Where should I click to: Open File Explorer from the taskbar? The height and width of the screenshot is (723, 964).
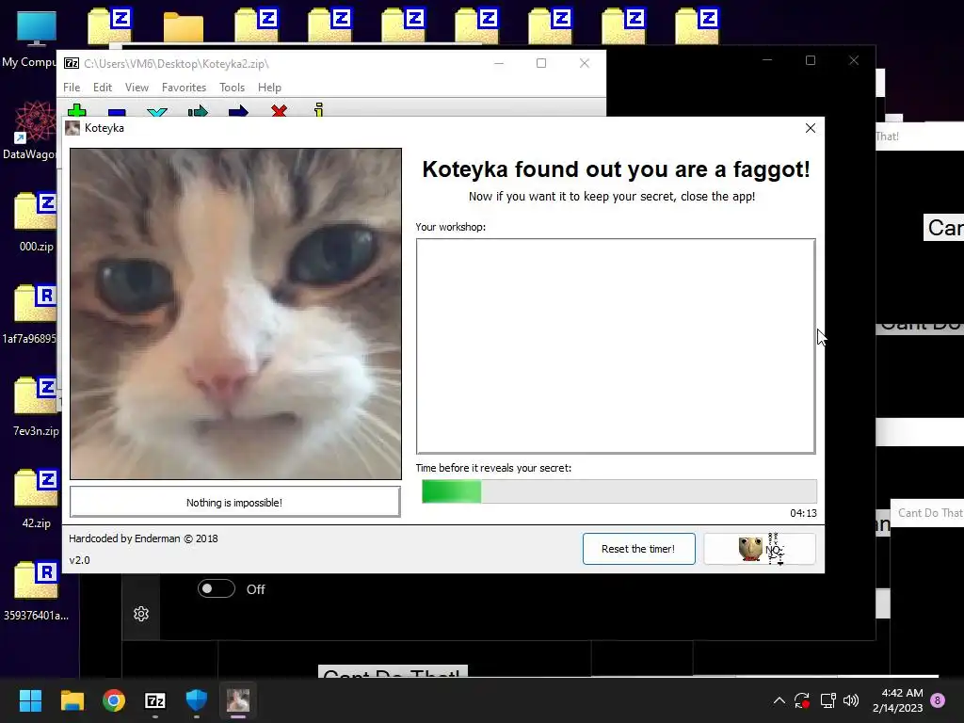[72, 700]
